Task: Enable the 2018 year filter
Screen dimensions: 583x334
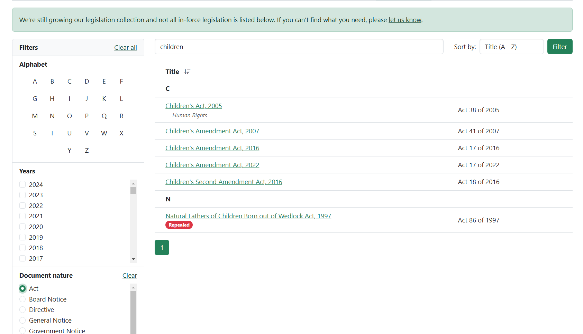Action: [x=22, y=248]
